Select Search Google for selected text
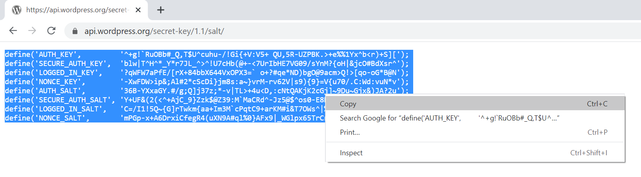 click(449, 118)
